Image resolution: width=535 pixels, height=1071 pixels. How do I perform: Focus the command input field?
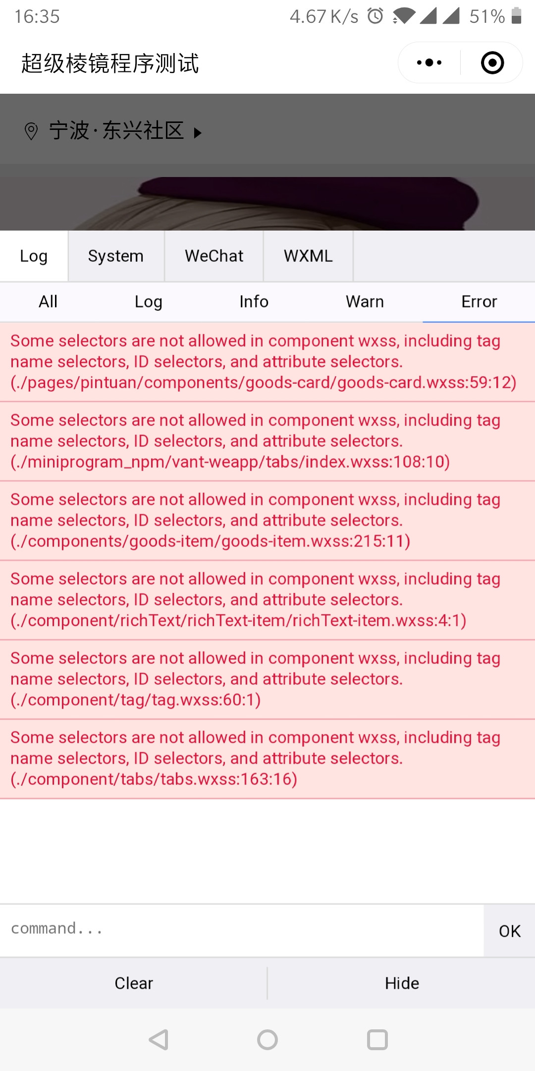pos(242,929)
